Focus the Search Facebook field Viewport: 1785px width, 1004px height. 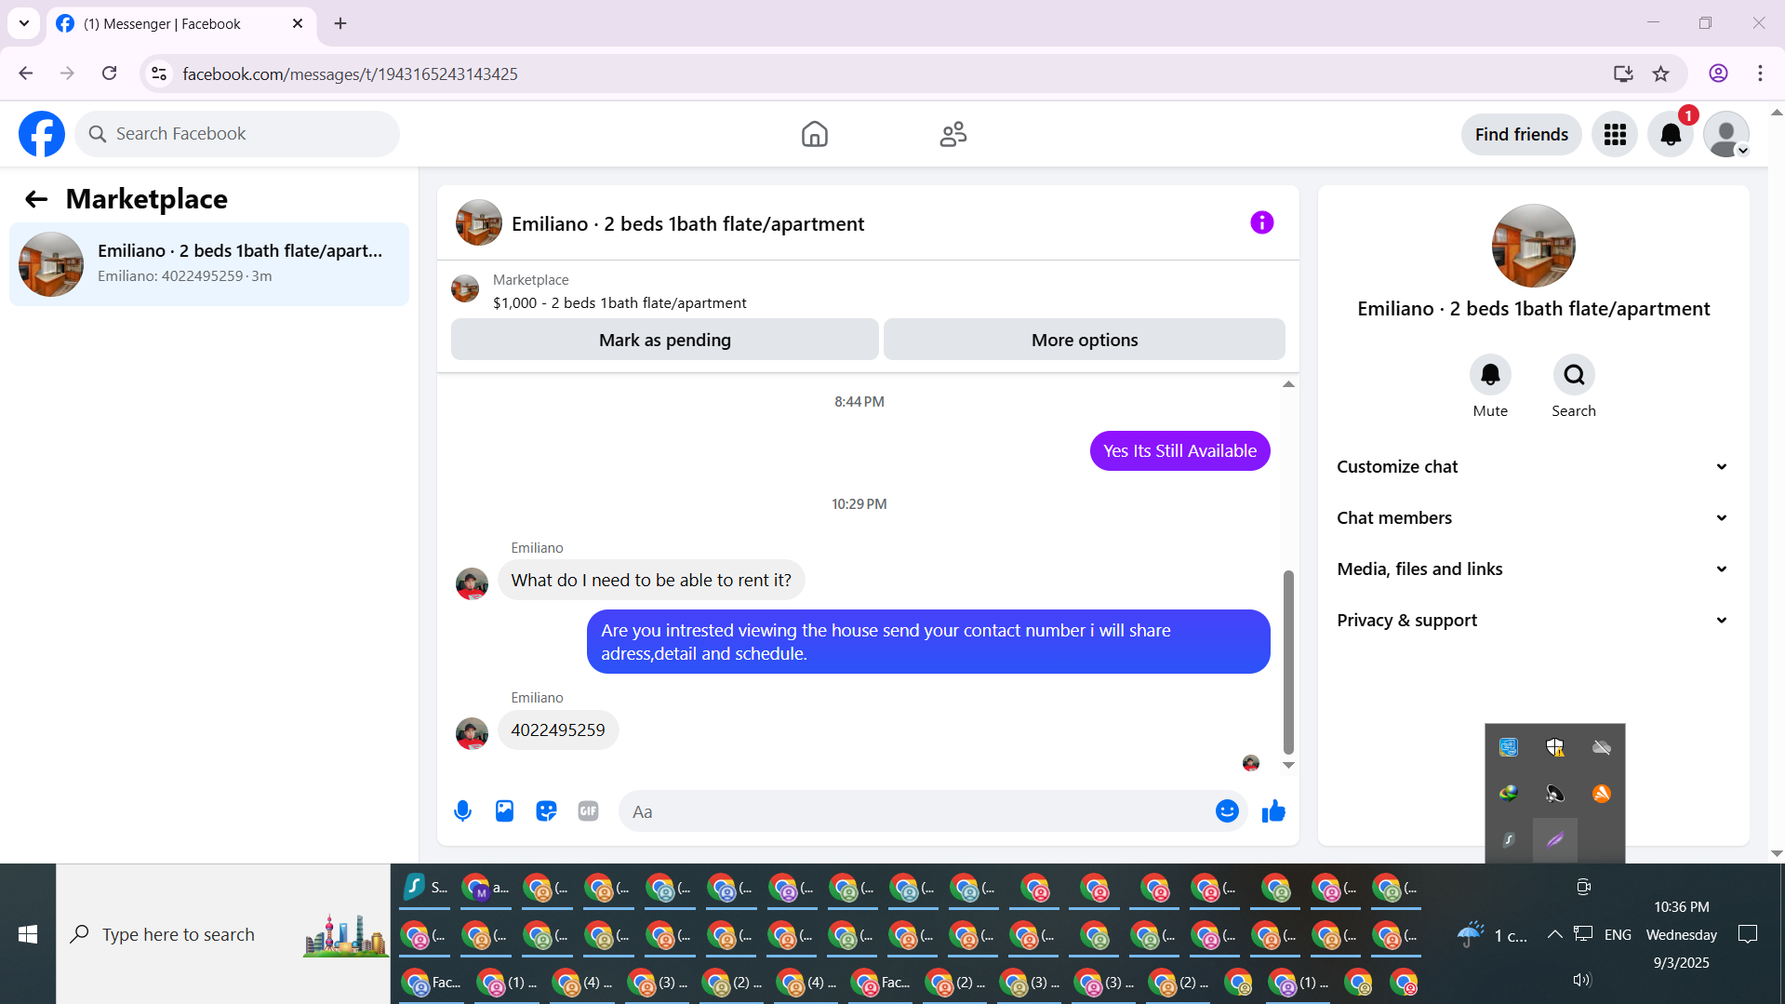[x=237, y=134]
